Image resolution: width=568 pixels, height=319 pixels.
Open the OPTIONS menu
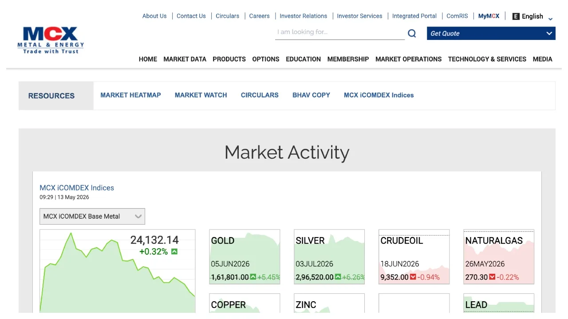[x=266, y=59]
